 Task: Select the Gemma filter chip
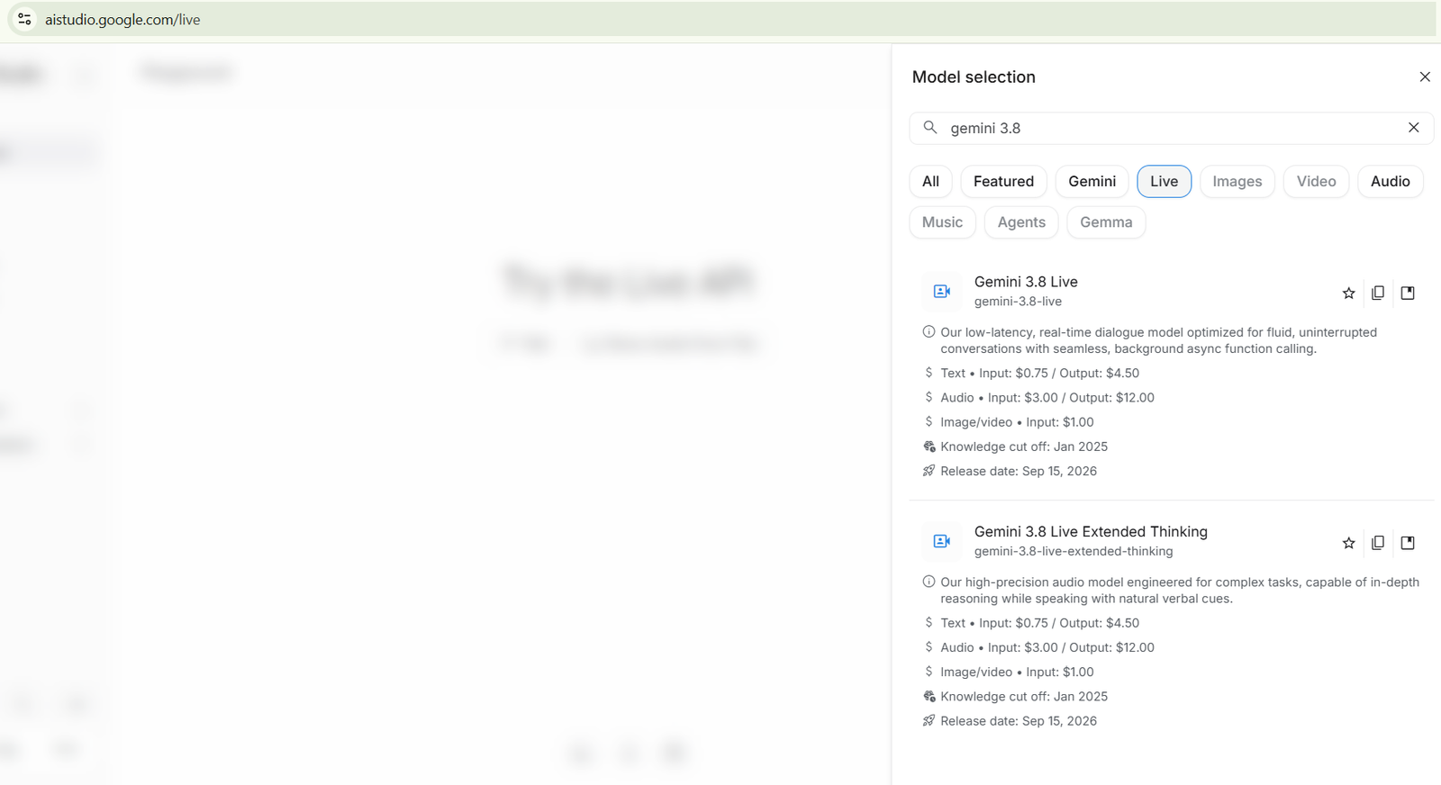coord(1106,222)
